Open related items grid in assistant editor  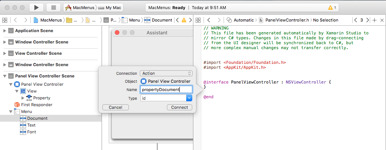point(198,20)
